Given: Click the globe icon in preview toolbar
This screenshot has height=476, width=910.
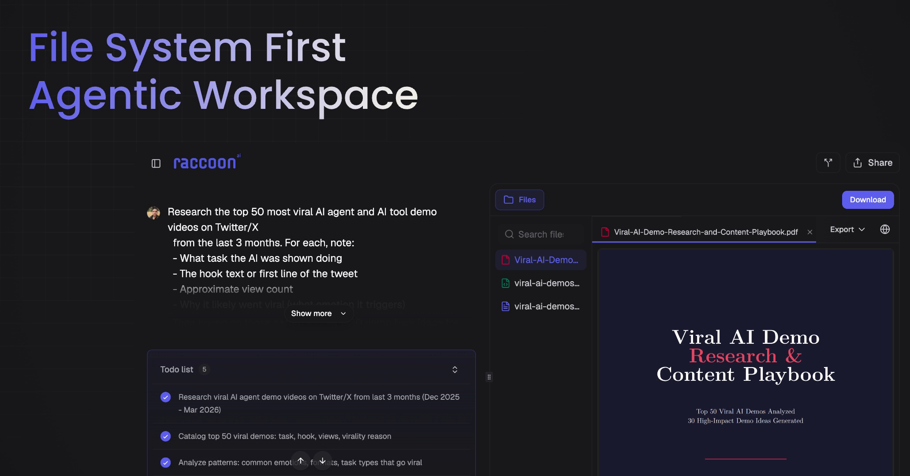Looking at the screenshot, I should 884,229.
